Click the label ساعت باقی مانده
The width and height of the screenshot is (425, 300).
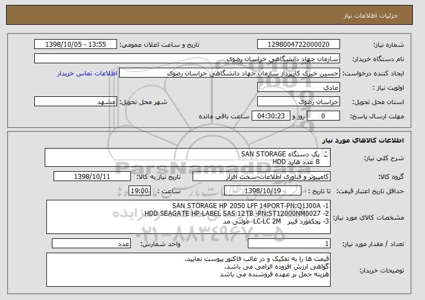224,116
